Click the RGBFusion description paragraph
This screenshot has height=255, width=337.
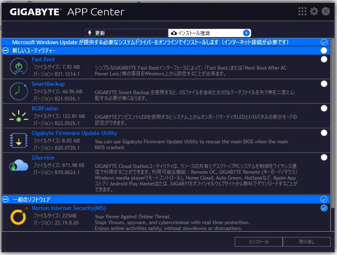(196, 120)
